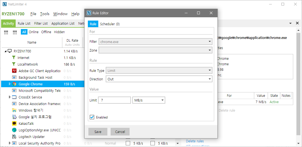The width and height of the screenshot is (302, 147).
Task: Show Hidden items filter
Action: point(59,32)
